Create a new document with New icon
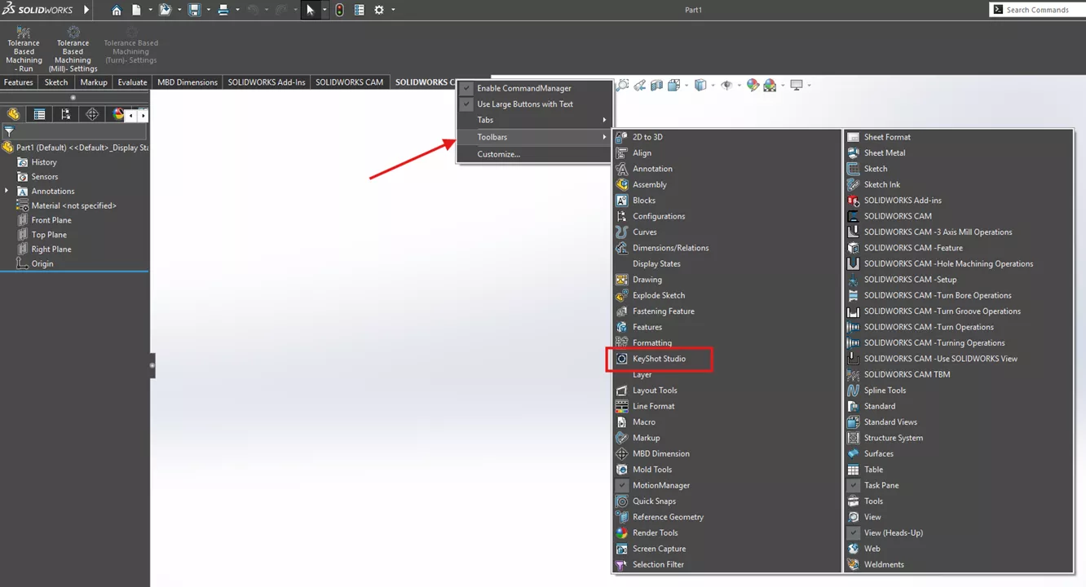 pyautogui.click(x=137, y=10)
